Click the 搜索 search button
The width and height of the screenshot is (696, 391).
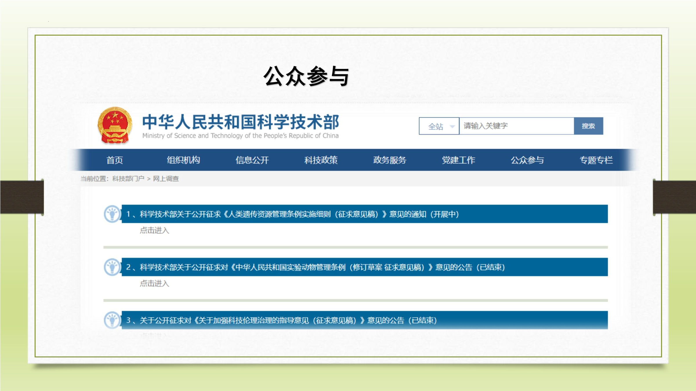tap(588, 126)
